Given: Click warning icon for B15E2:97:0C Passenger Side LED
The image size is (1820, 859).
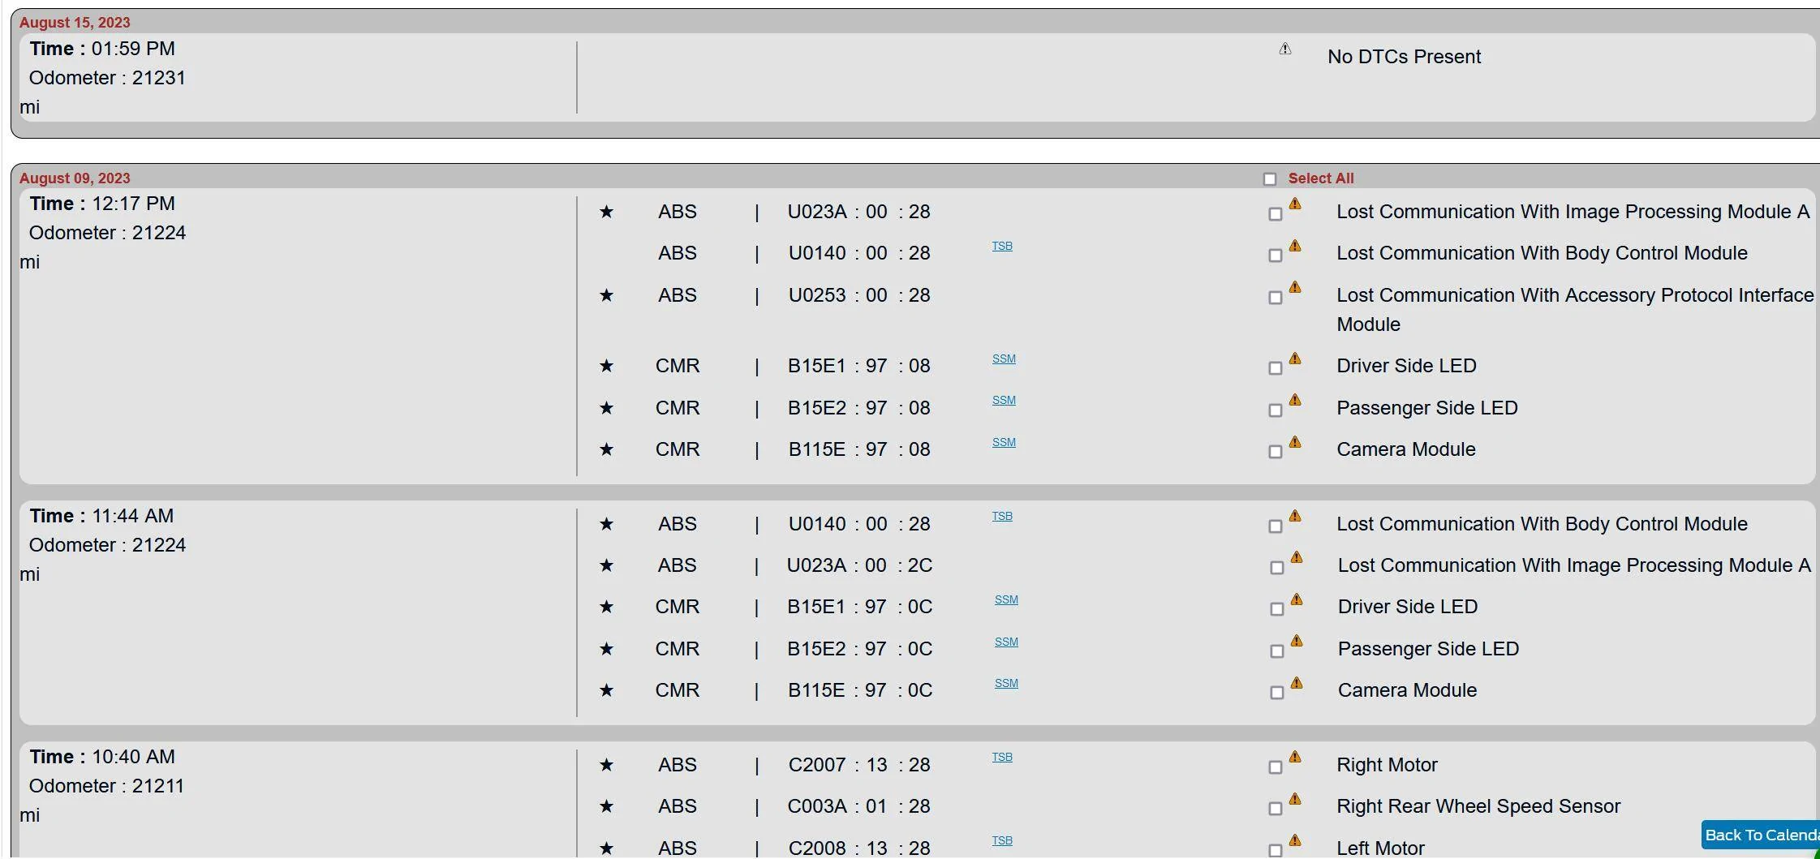Looking at the screenshot, I should [x=1297, y=641].
